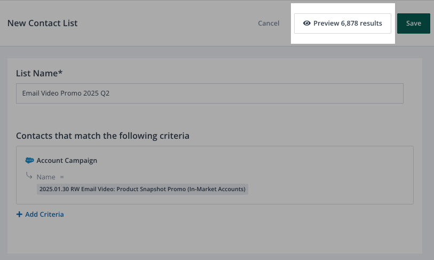Click the equals operator in criteria

(x=62, y=177)
